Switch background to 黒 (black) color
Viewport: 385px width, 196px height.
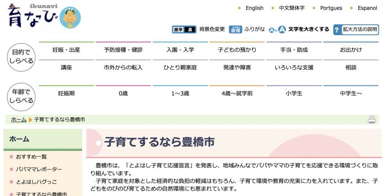[x=190, y=30]
